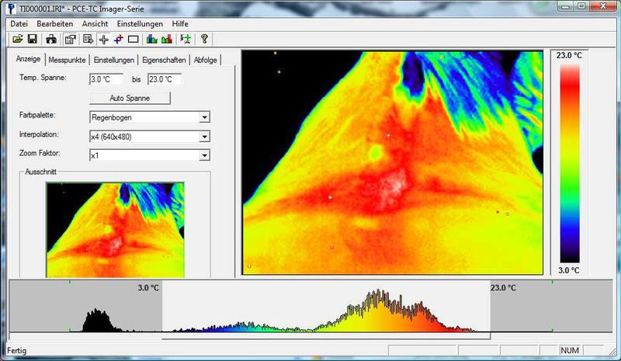Expand the Farbpalette dropdown
621x361 pixels.
(204, 117)
